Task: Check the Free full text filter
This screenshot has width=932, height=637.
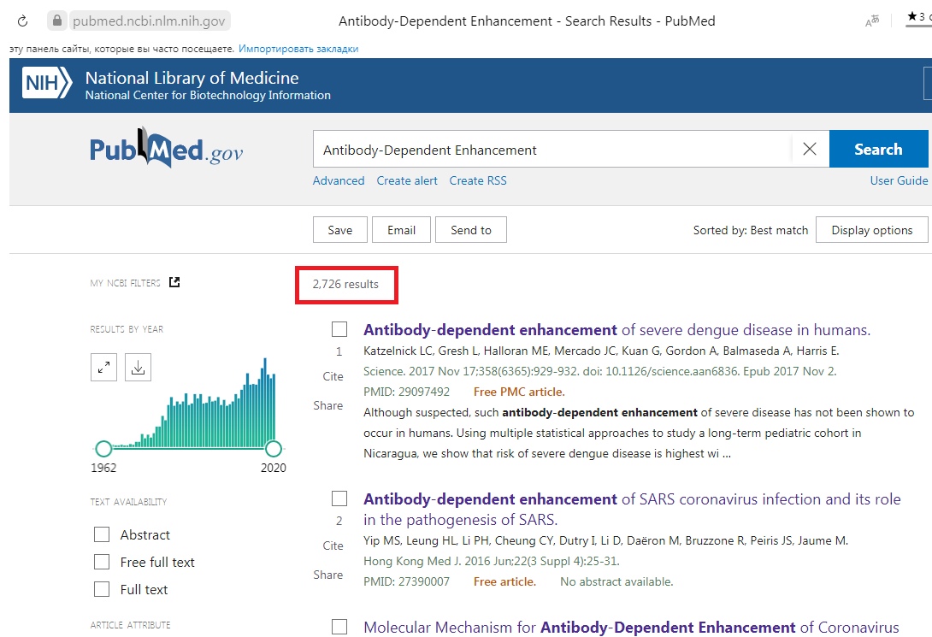Action: tap(103, 562)
